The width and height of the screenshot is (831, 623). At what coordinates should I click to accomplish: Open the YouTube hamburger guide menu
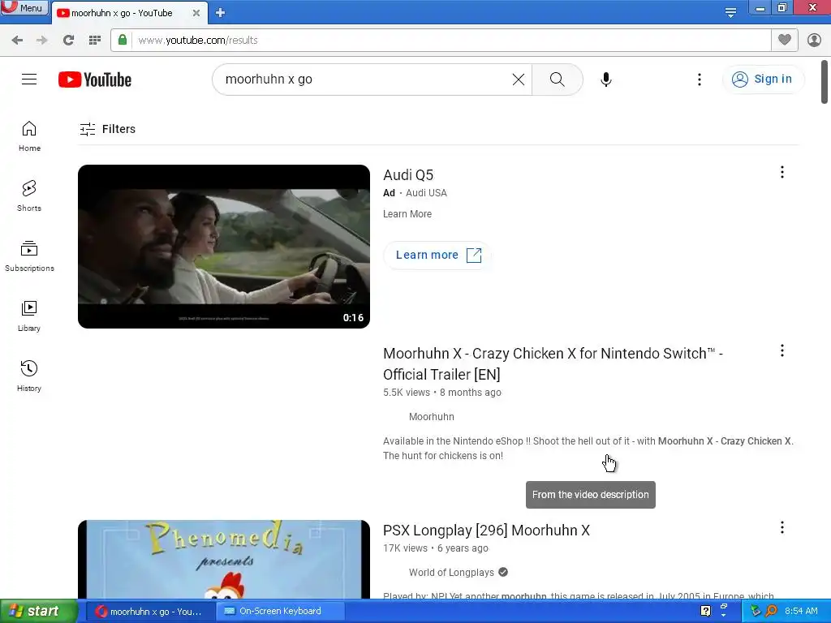tap(29, 79)
